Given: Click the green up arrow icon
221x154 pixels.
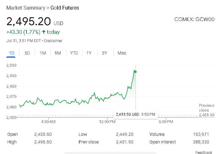Looking at the screenshot, I should click(44, 32).
